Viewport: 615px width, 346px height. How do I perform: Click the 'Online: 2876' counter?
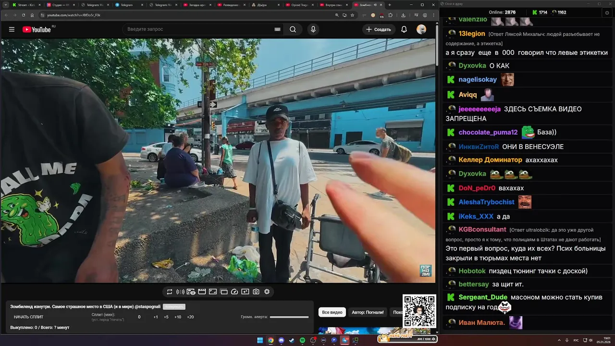click(502, 12)
